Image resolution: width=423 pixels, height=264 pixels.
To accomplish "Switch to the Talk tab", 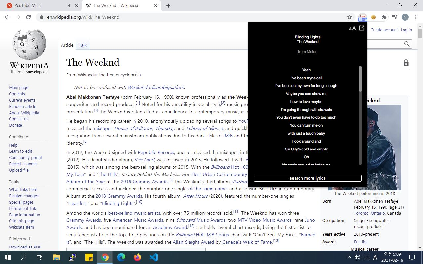I will click(83, 45).
